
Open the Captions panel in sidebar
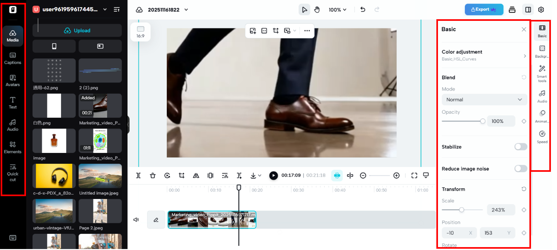(x=13, y=58)
